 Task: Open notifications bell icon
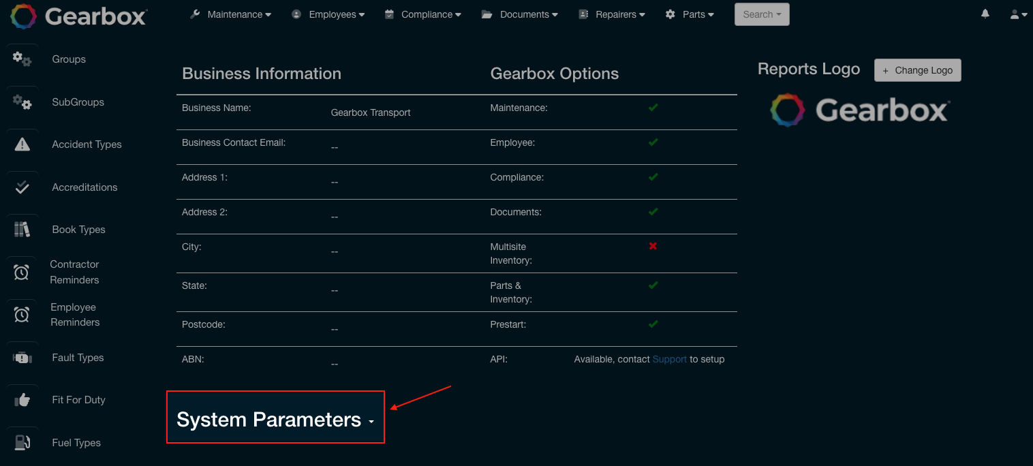click(985, 14)
